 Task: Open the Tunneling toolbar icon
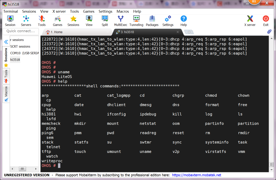(x=136, y=21)
